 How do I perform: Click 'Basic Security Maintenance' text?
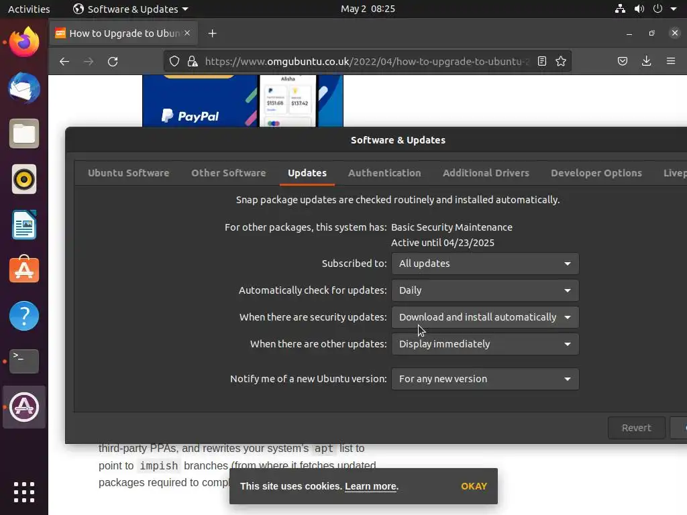pos(452,227)
